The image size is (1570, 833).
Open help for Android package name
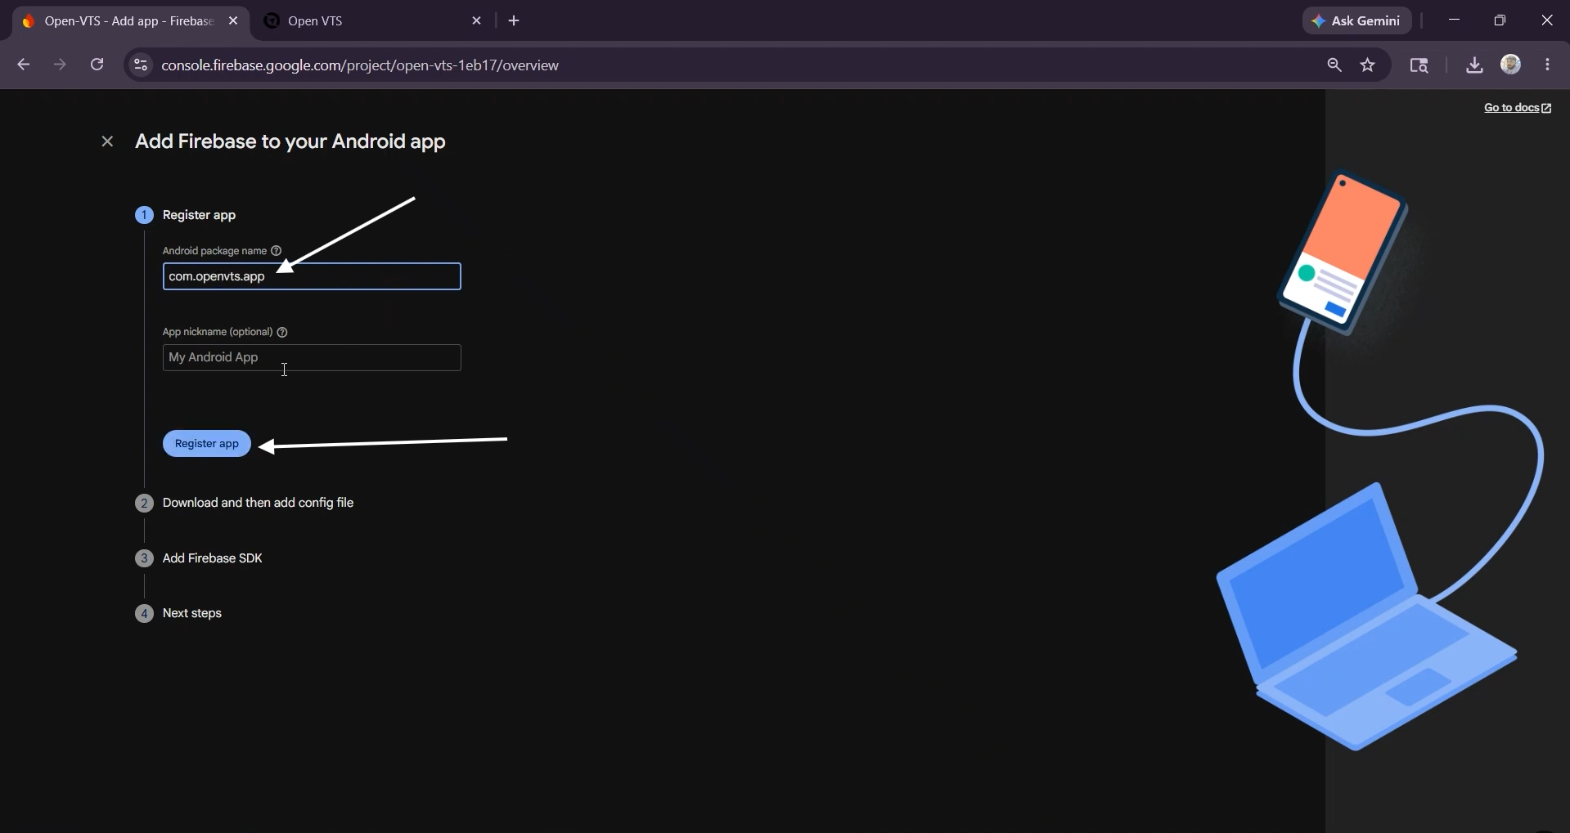point(277,251)
